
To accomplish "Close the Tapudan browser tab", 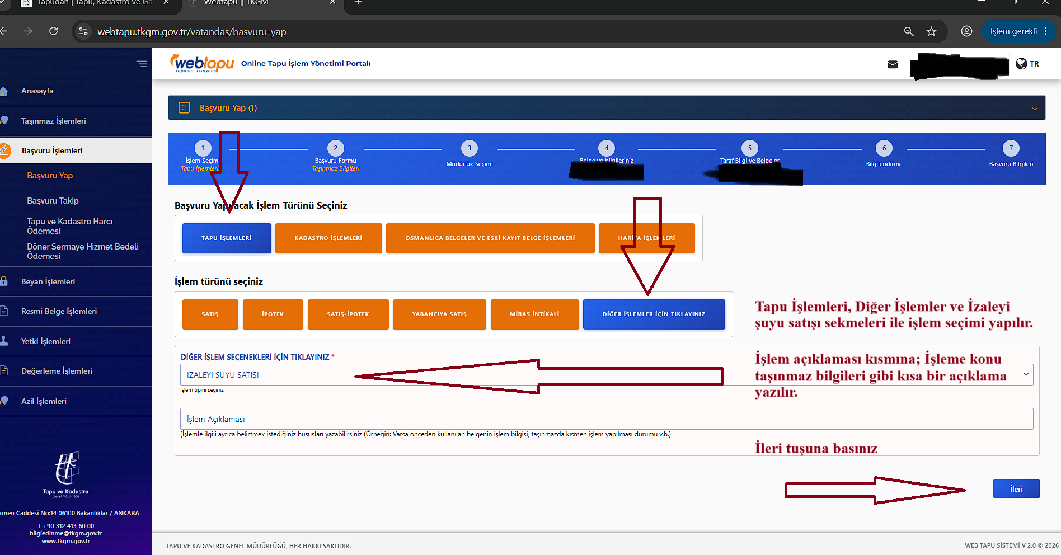I will tap(166, 3).
